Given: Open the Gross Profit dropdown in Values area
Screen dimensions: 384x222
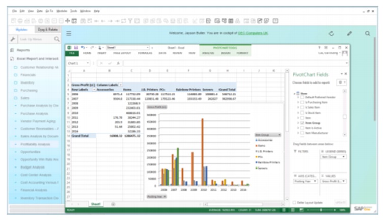Looking at the screenshot, I should [x=344, y=181].
